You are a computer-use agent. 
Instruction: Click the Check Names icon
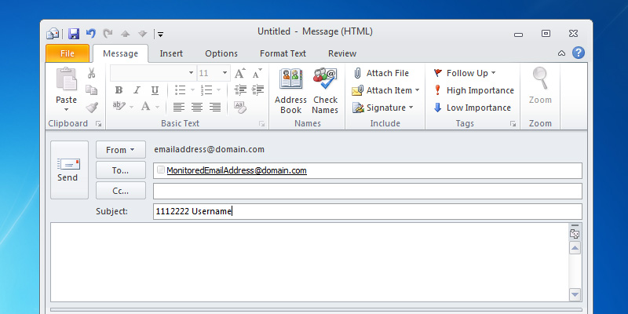(325, 81)
